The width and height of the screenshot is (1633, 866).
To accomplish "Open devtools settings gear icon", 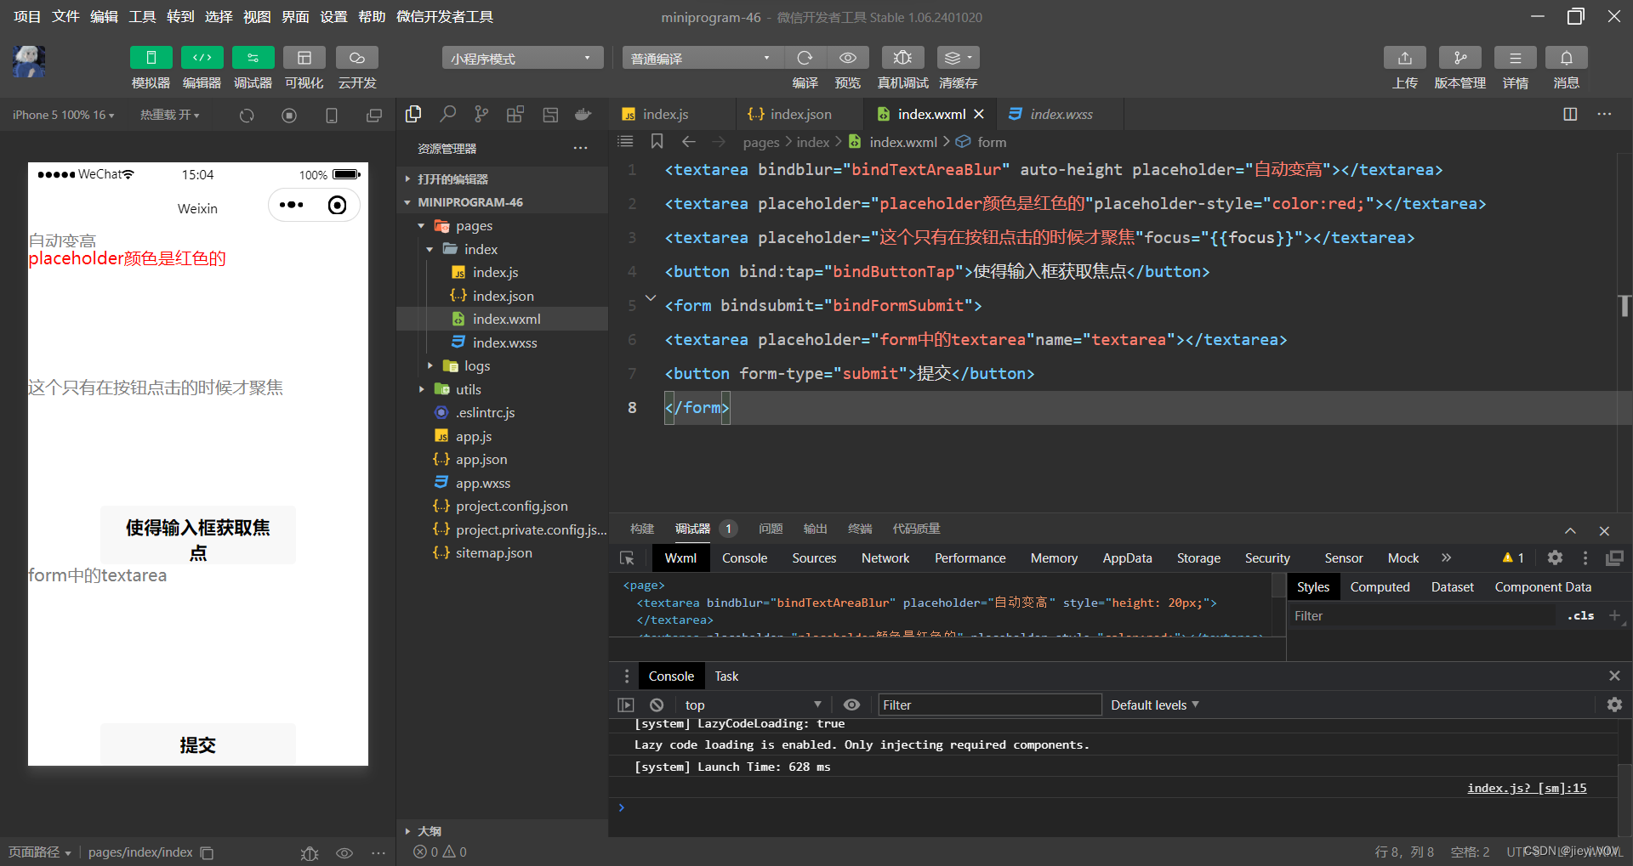I will click(1555, 558).
